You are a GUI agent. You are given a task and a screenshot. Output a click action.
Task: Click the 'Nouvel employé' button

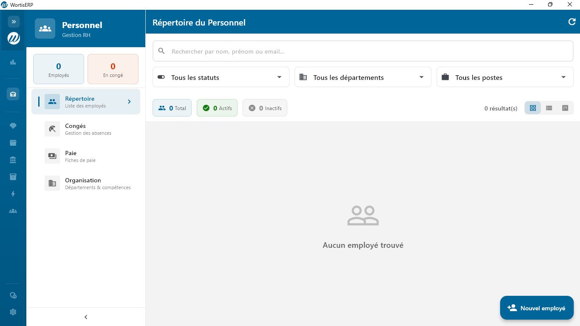click(537, 308)
